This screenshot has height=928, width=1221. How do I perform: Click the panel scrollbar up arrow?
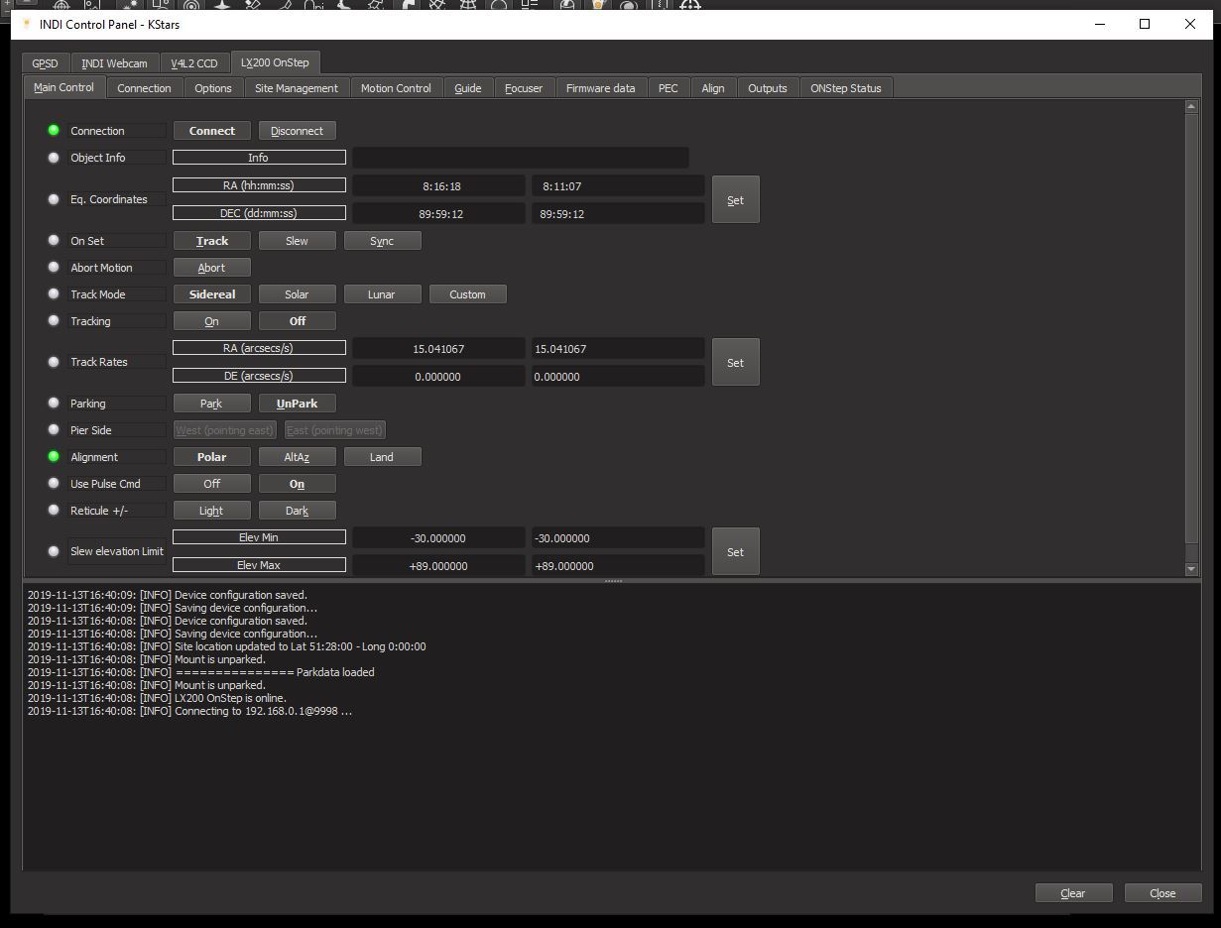coord(1191,107)
